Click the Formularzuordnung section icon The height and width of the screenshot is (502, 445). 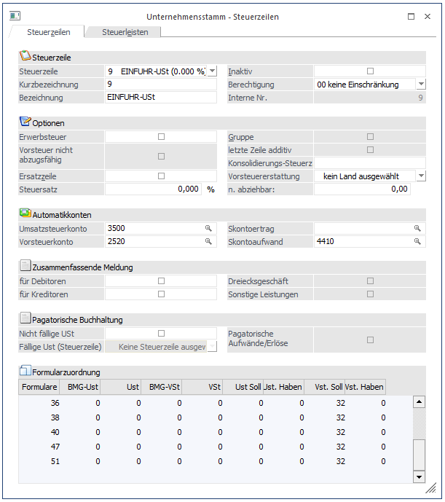[x=25, y=372]
